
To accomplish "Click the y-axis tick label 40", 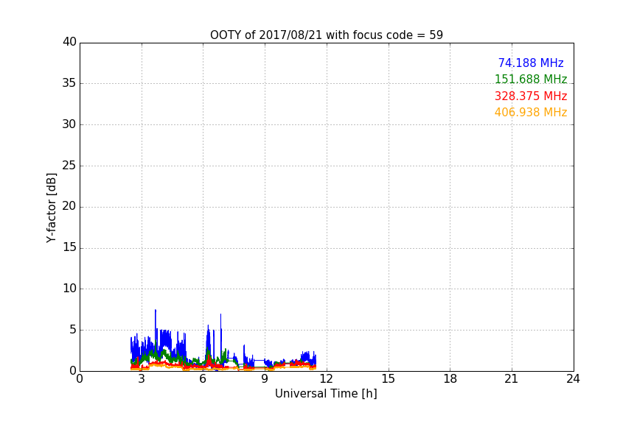I will click(69, 42).
